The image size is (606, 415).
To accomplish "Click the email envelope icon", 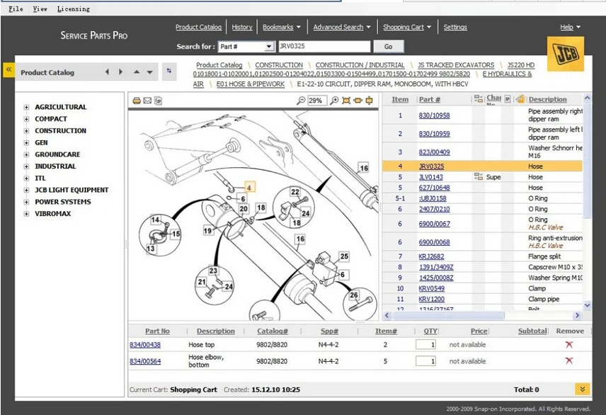I will click(x=147, y=101).
